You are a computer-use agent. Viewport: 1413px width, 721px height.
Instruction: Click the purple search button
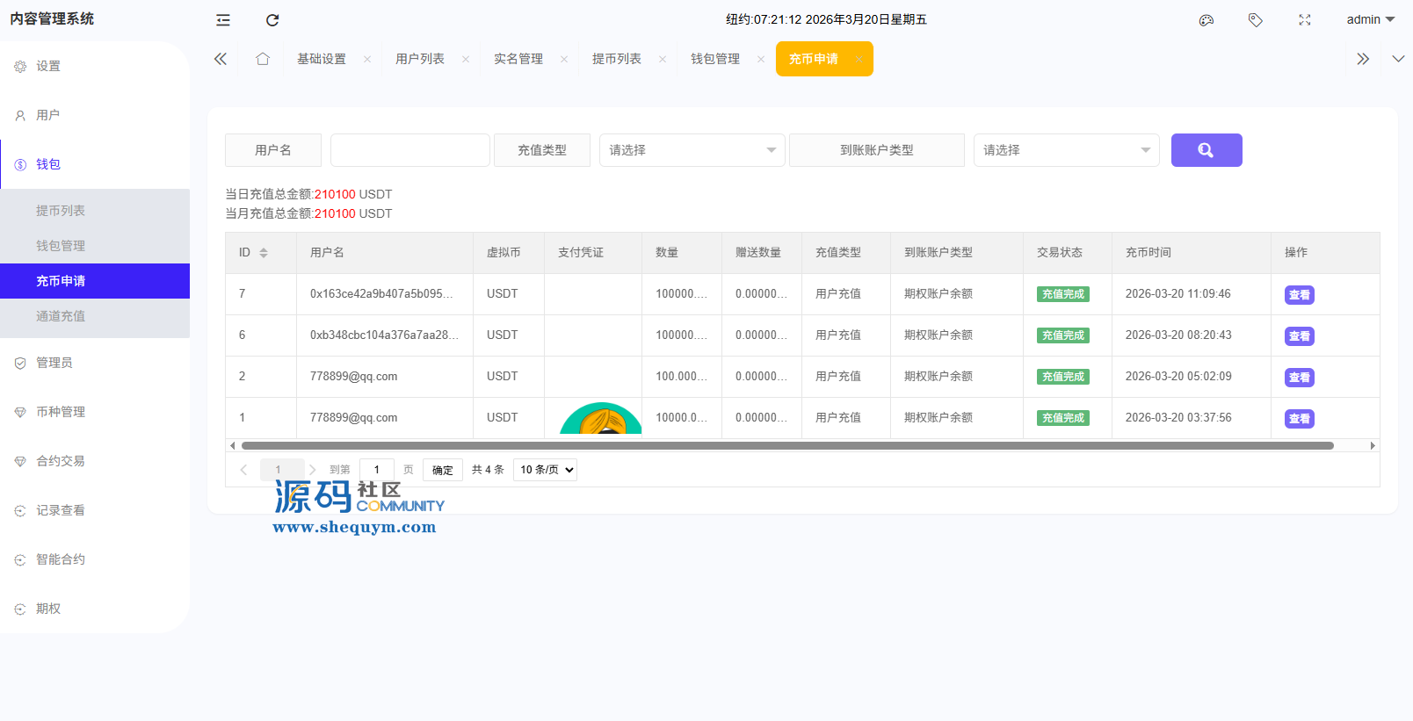[x=1206, y=150]
